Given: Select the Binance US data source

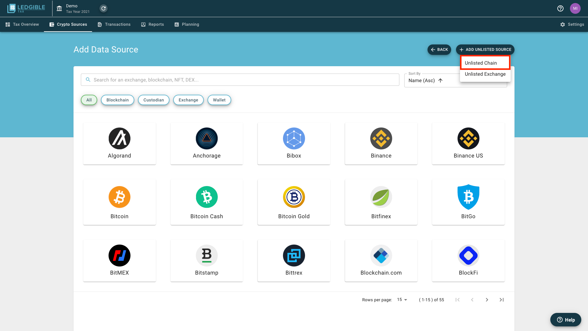Looking at the screenshot, I should pyautogui.click(x=469, y=143).
